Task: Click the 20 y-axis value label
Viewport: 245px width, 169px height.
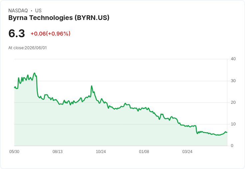Action: [x=233, y=102]
